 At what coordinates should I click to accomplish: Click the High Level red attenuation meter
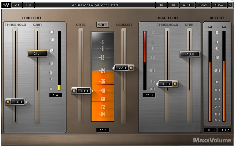145,61
